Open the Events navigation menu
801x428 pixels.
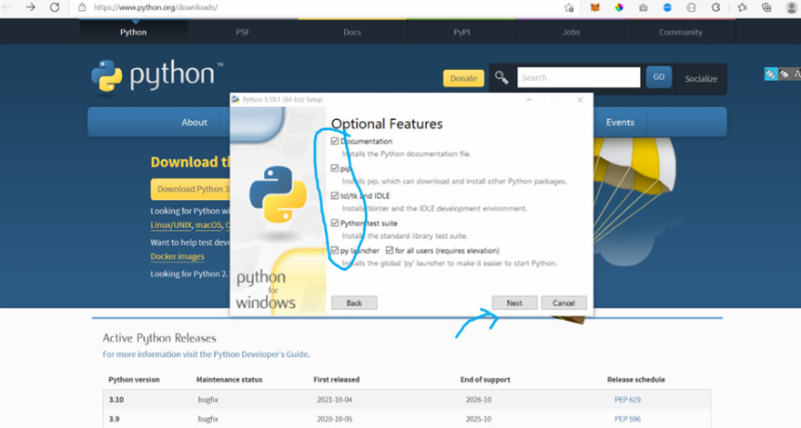[x=620, y=123]
